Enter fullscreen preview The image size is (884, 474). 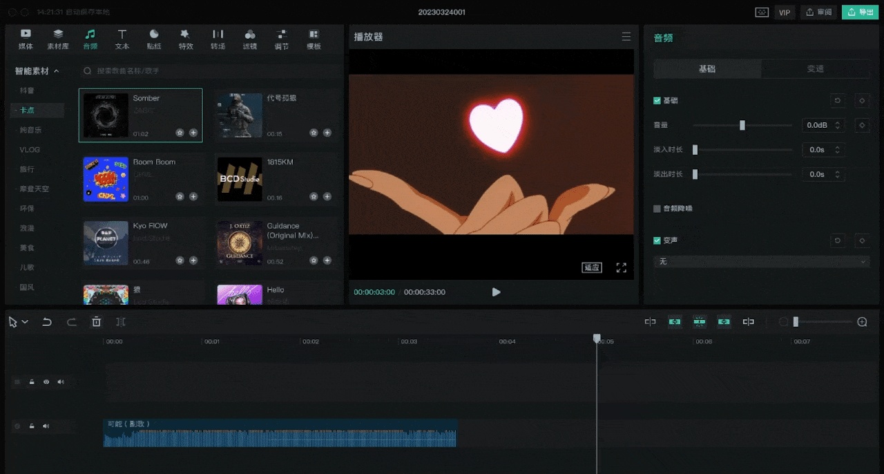click(621, 267)
